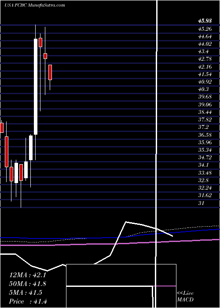Screen dimensions: 220x308
Task: Click the 38.44 axis value
Action: (205, 112)
